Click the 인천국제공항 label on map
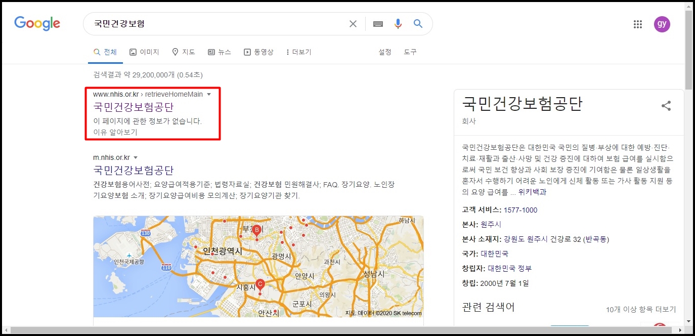The width and height of the screenshot is (695, 336). [x=128, y=262]
